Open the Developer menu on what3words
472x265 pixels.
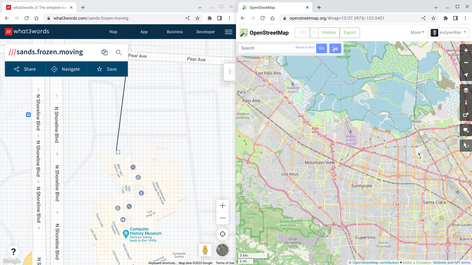206,32
